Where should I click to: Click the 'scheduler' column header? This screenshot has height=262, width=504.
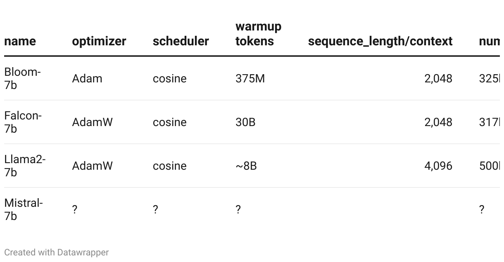[181, 41]
